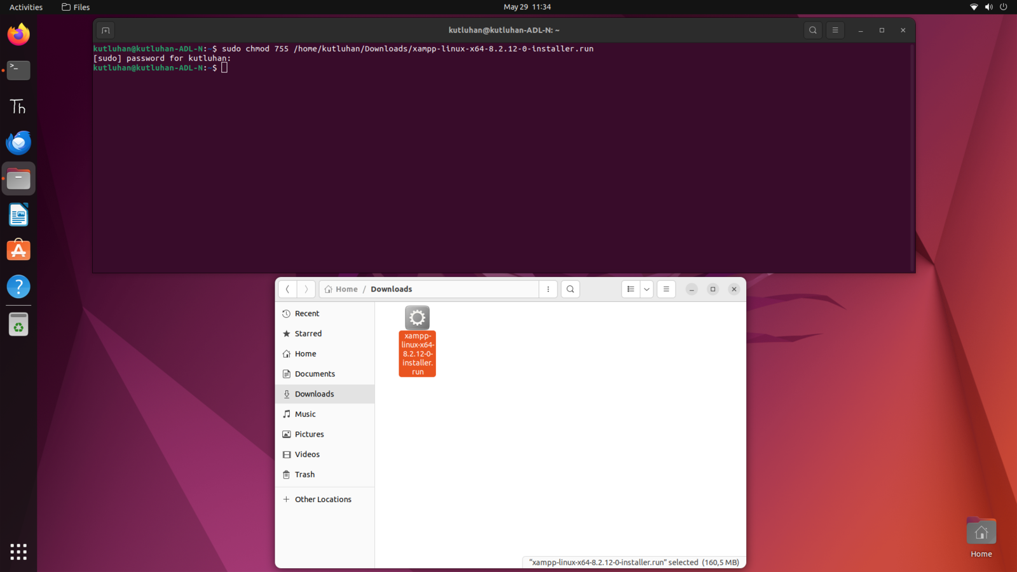
Task: Select xampp installer .run file
Action: coord(418,341)
